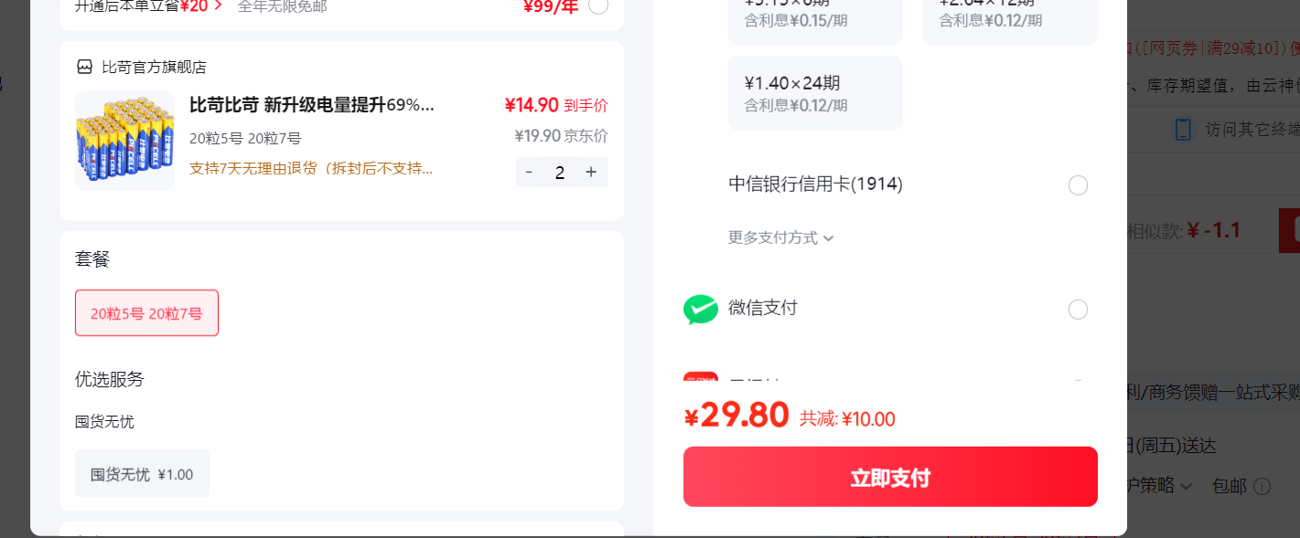Click the info icon next to 包邮
This screenshot has height=538, width=1300.
tap(1262, 486)
